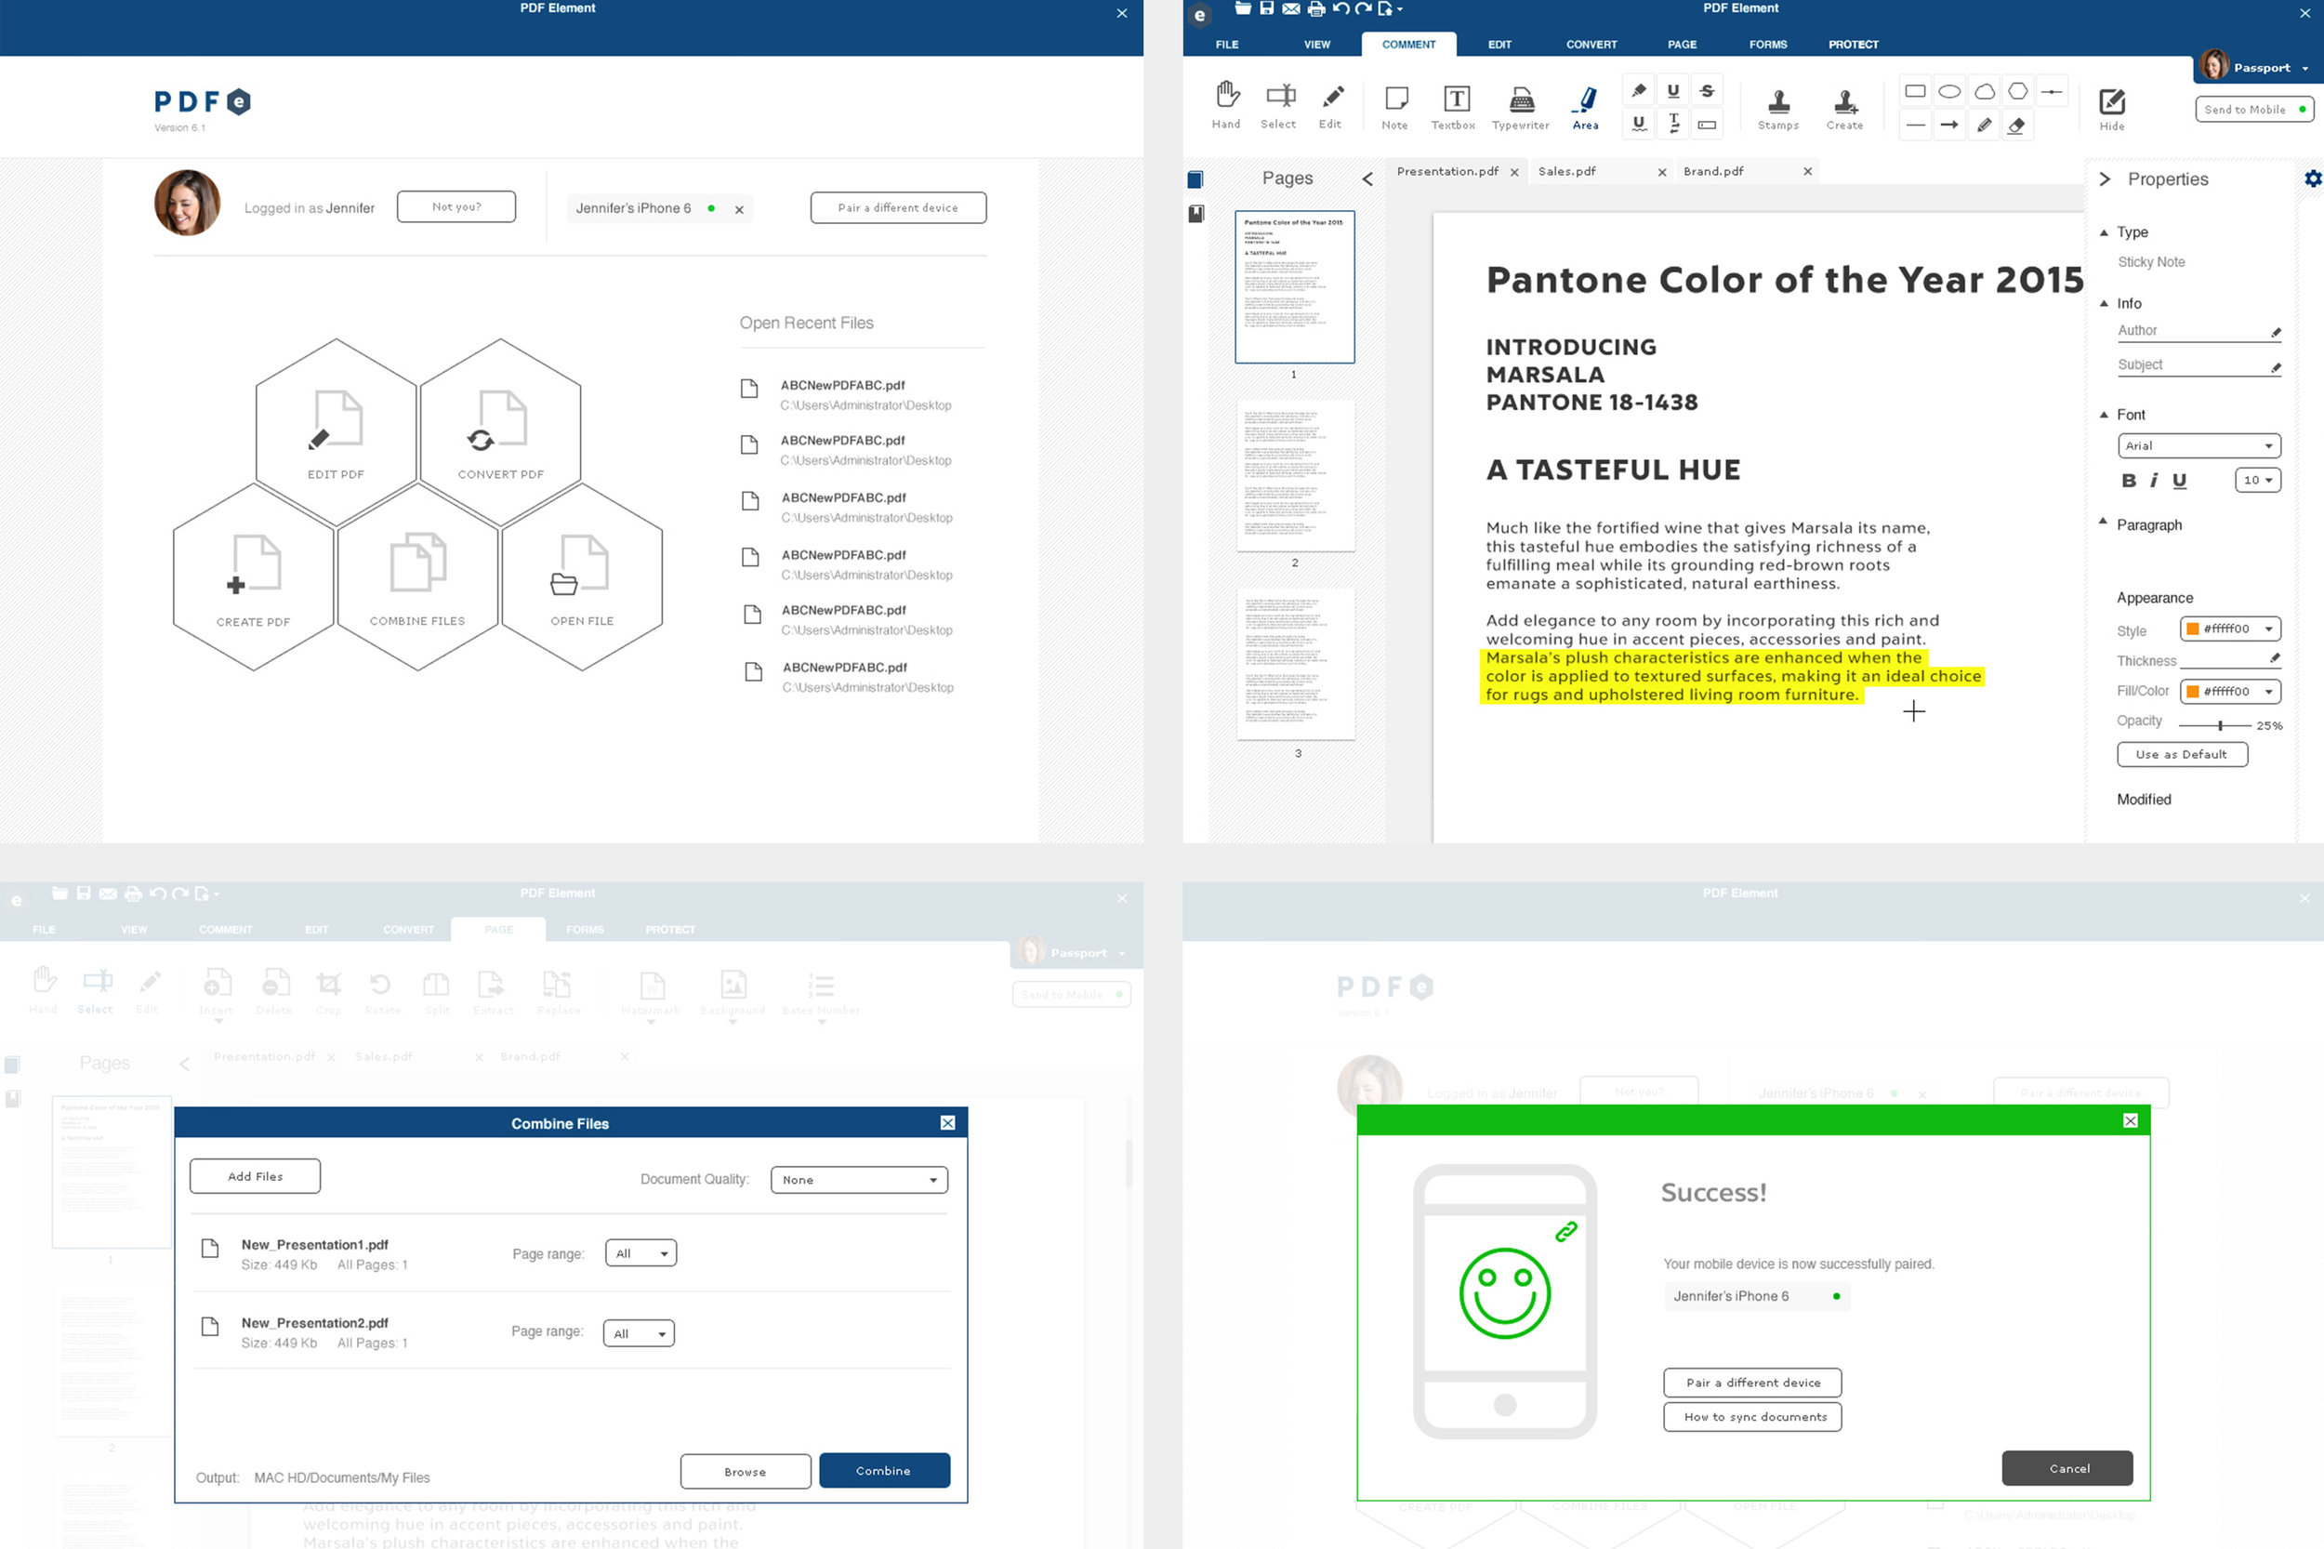The height and width of the screenshot is (1549, 2324).
Task: Select the cloud shape tool
Action: pyautogui.click(x=1985, y=92)
